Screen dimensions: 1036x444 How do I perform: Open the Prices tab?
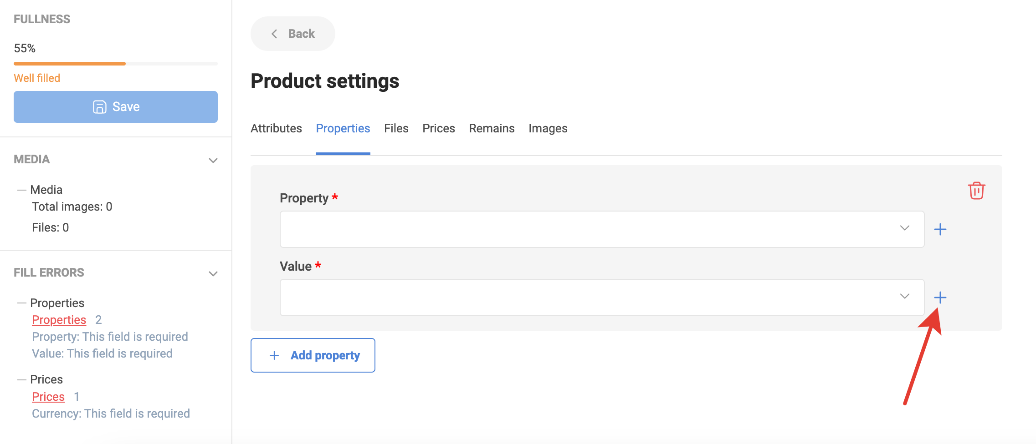pyautogui.click(x=439, y=128)
